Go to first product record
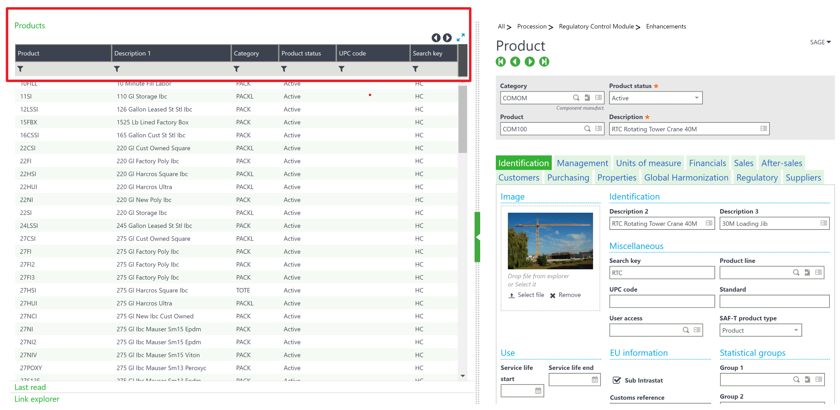Image resolution: width=840 pixels, height=410 pixels. point(500,62)
